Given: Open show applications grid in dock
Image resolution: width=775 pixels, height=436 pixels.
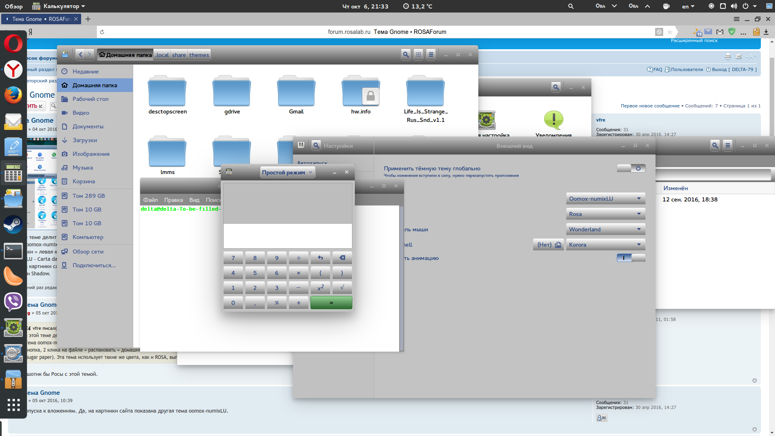Looking at the screenshot, I should tap(13, 405).
